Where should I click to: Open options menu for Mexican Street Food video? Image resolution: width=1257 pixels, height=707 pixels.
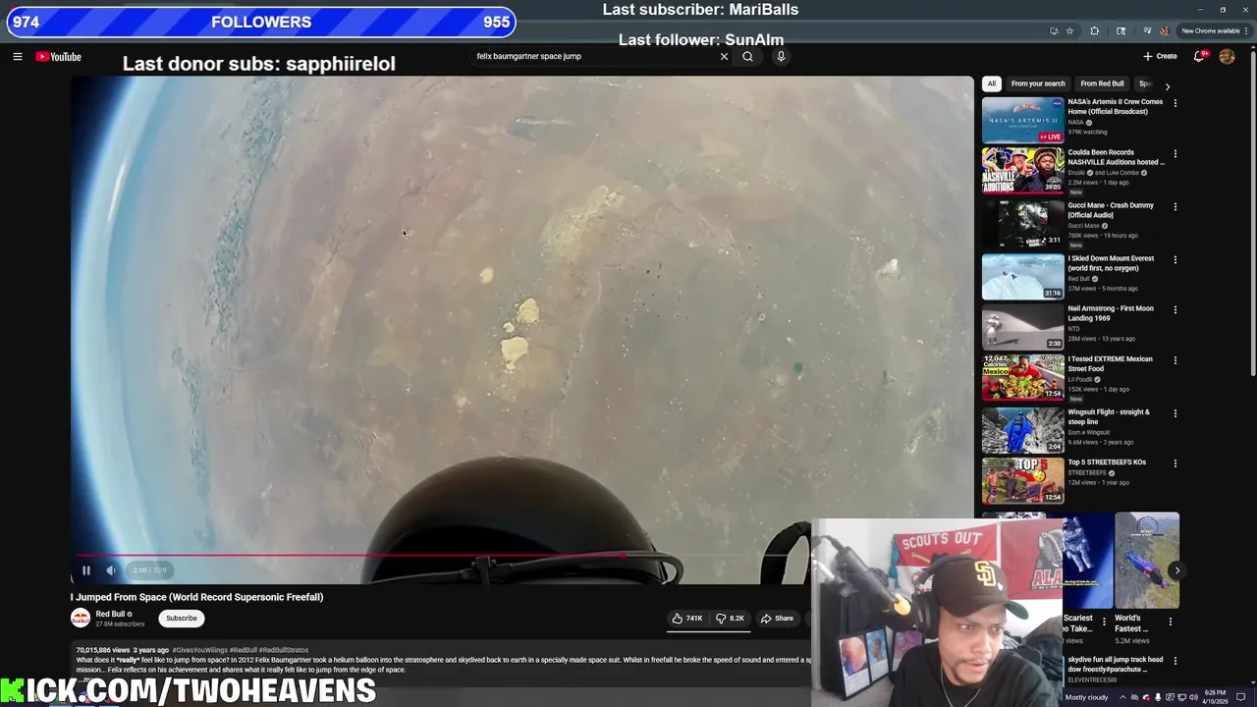pos(1175,360)
